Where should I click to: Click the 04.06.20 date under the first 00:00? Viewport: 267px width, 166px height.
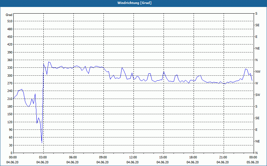click(12, 162)
